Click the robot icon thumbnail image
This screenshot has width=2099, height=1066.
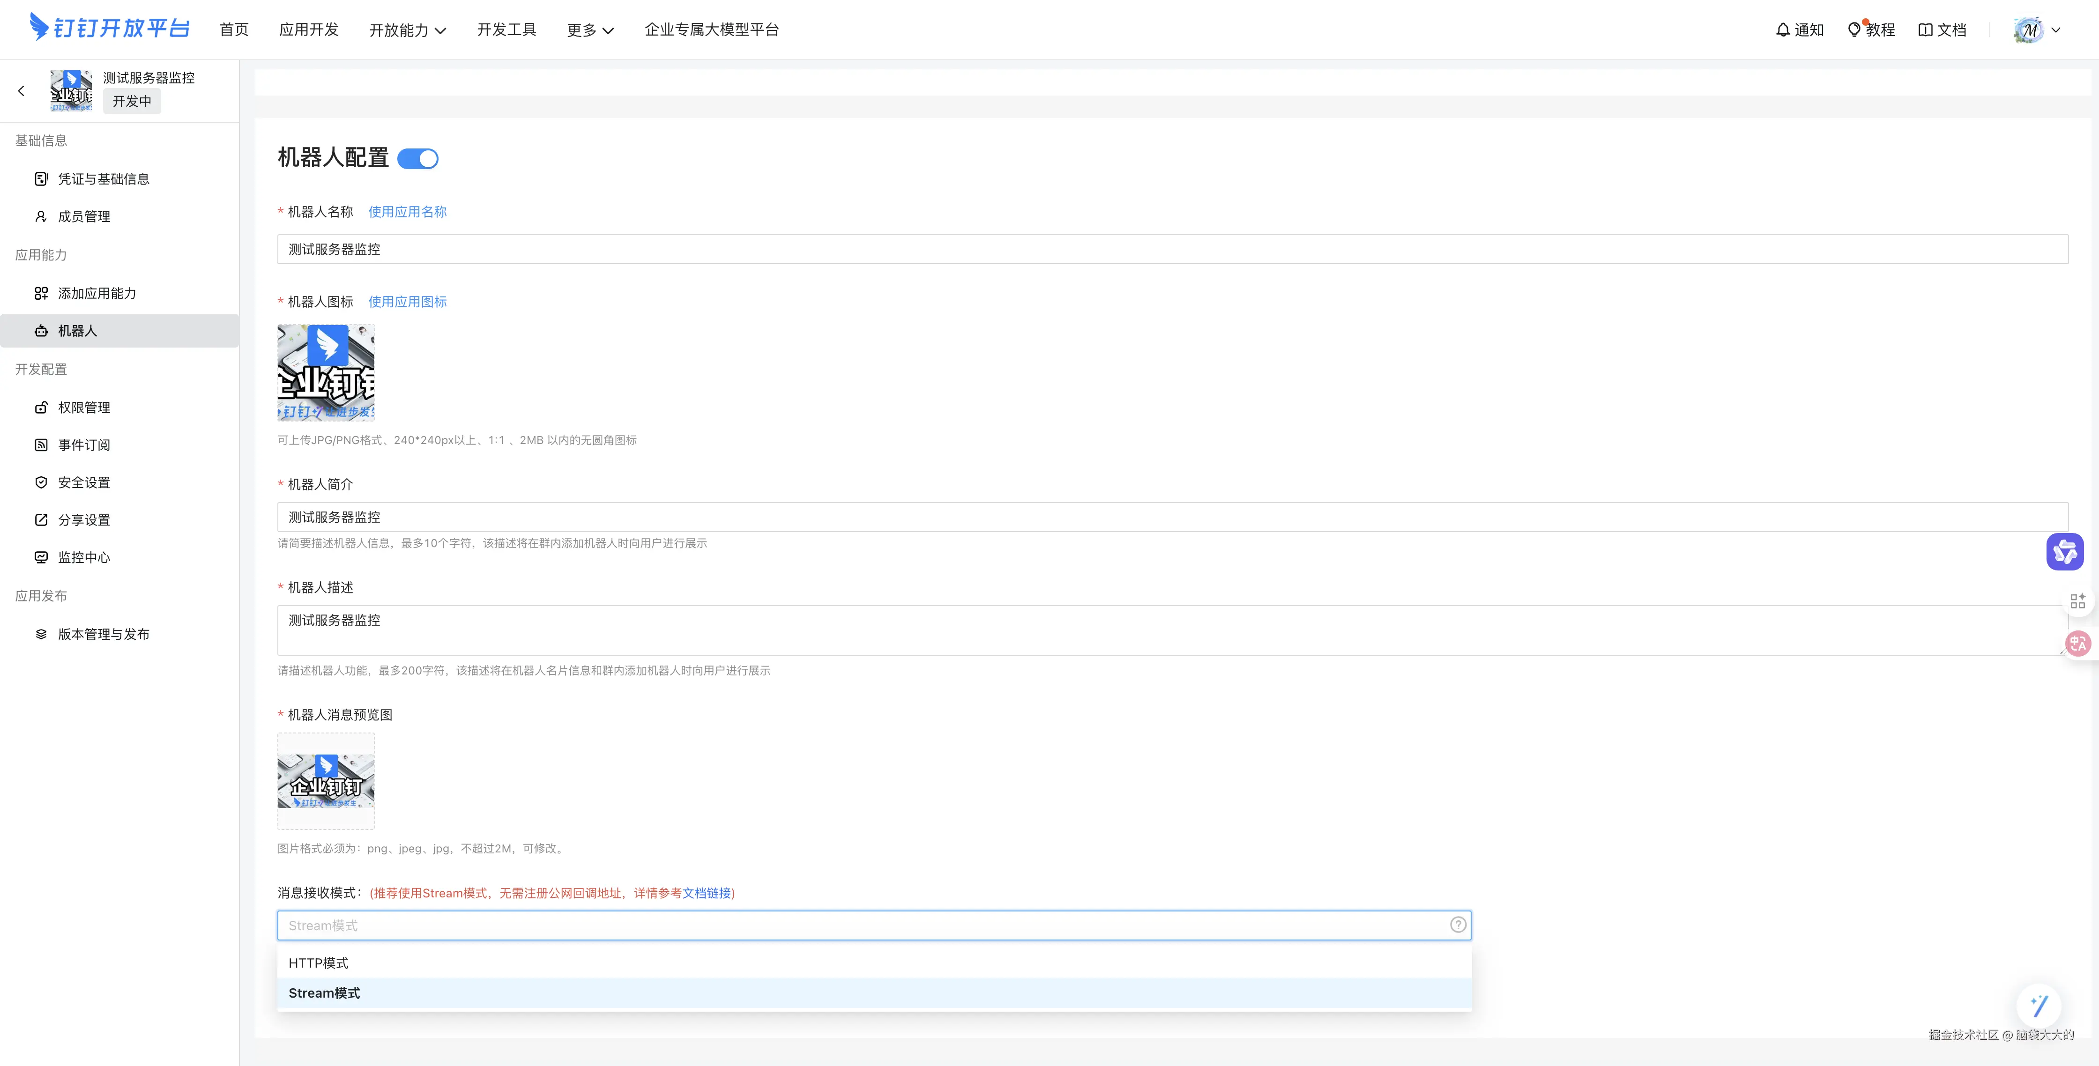[326, 373]
